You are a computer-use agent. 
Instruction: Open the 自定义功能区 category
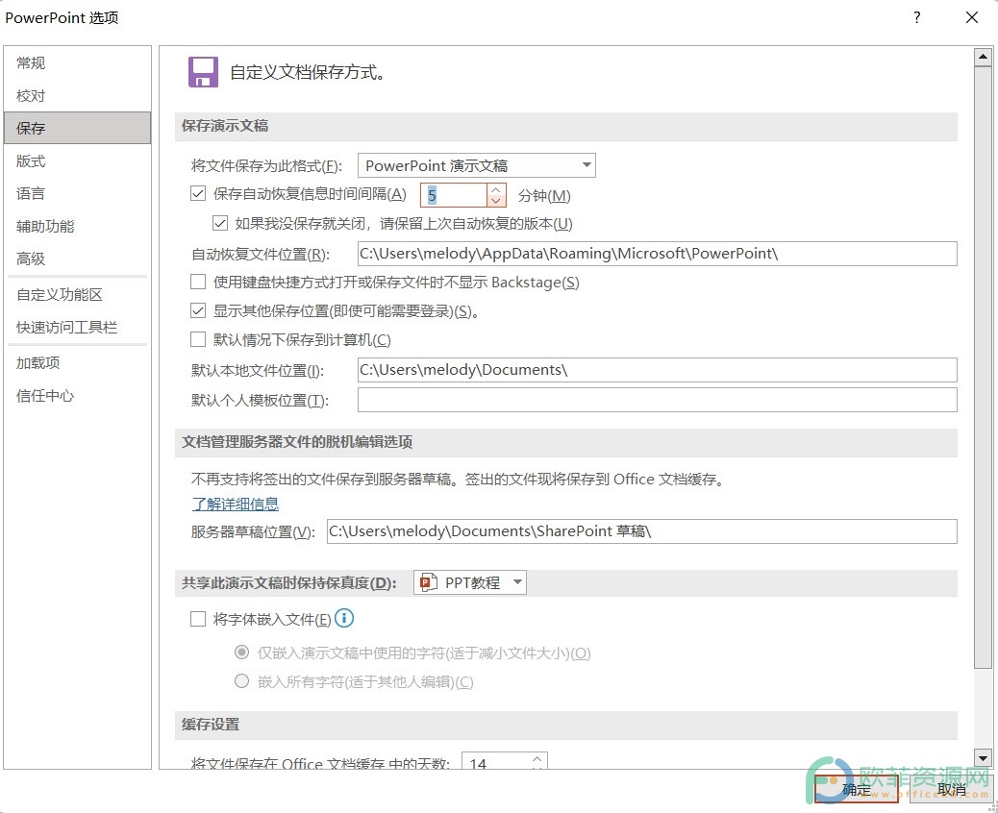pyautogui.click(x=78, y=294)
